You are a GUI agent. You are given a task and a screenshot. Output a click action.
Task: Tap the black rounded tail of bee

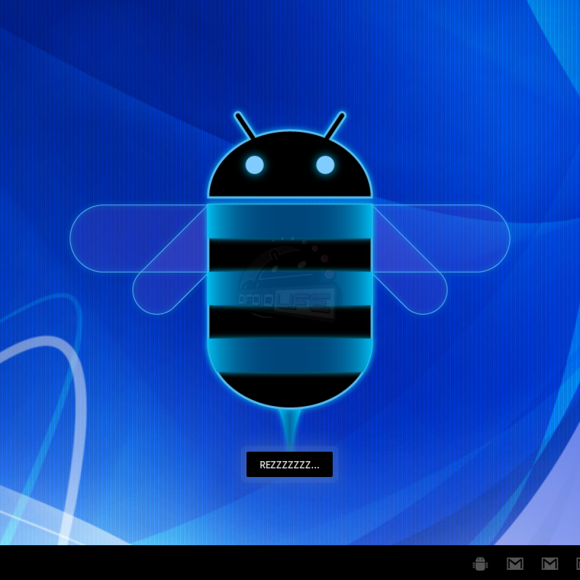point(290,389)
